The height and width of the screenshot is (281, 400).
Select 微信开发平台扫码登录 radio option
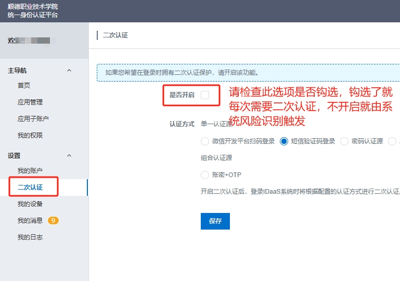point(205,141)
